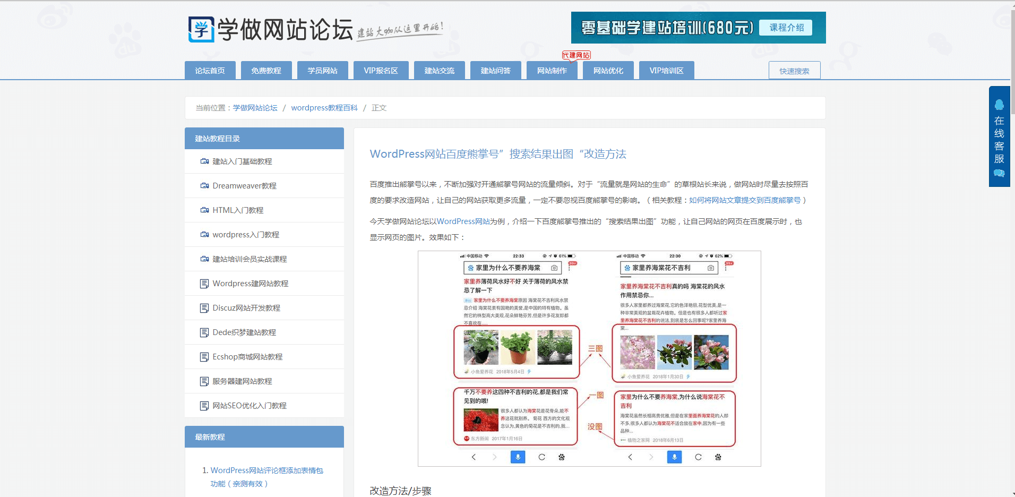Go to the VIP报名区 tab
This screenshot has width=1015, height=497.
[381, 71]
